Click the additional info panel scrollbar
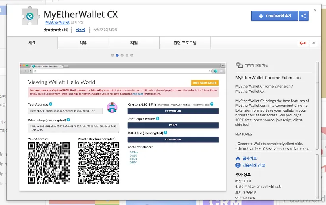The width and height of the screenshot is (326, 205). [317, 177]
